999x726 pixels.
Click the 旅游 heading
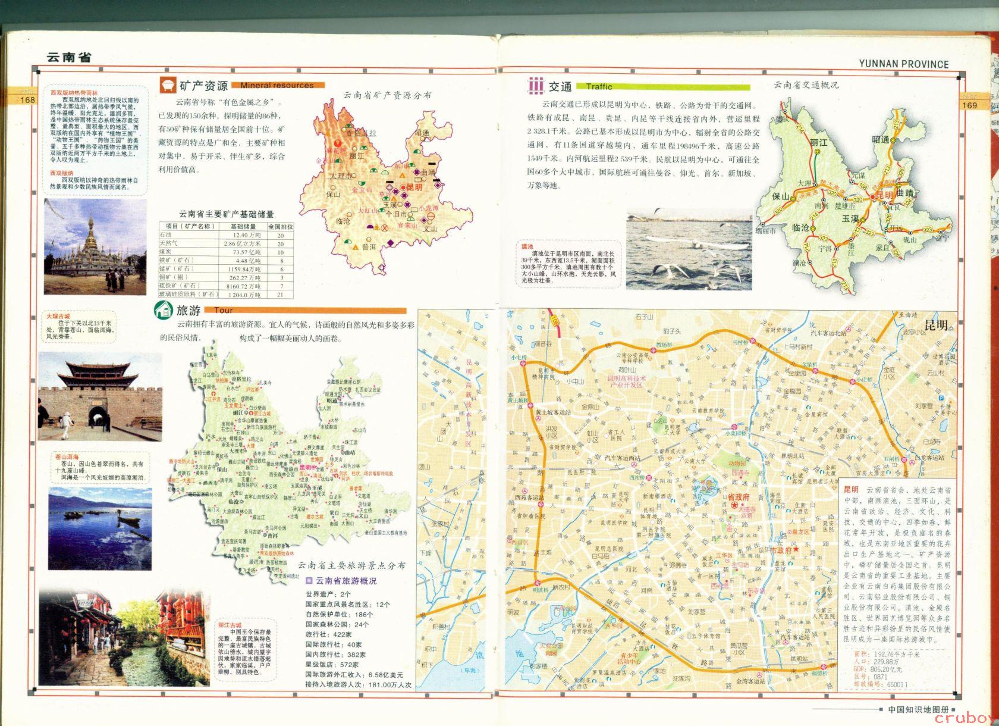tap(188, 310)
